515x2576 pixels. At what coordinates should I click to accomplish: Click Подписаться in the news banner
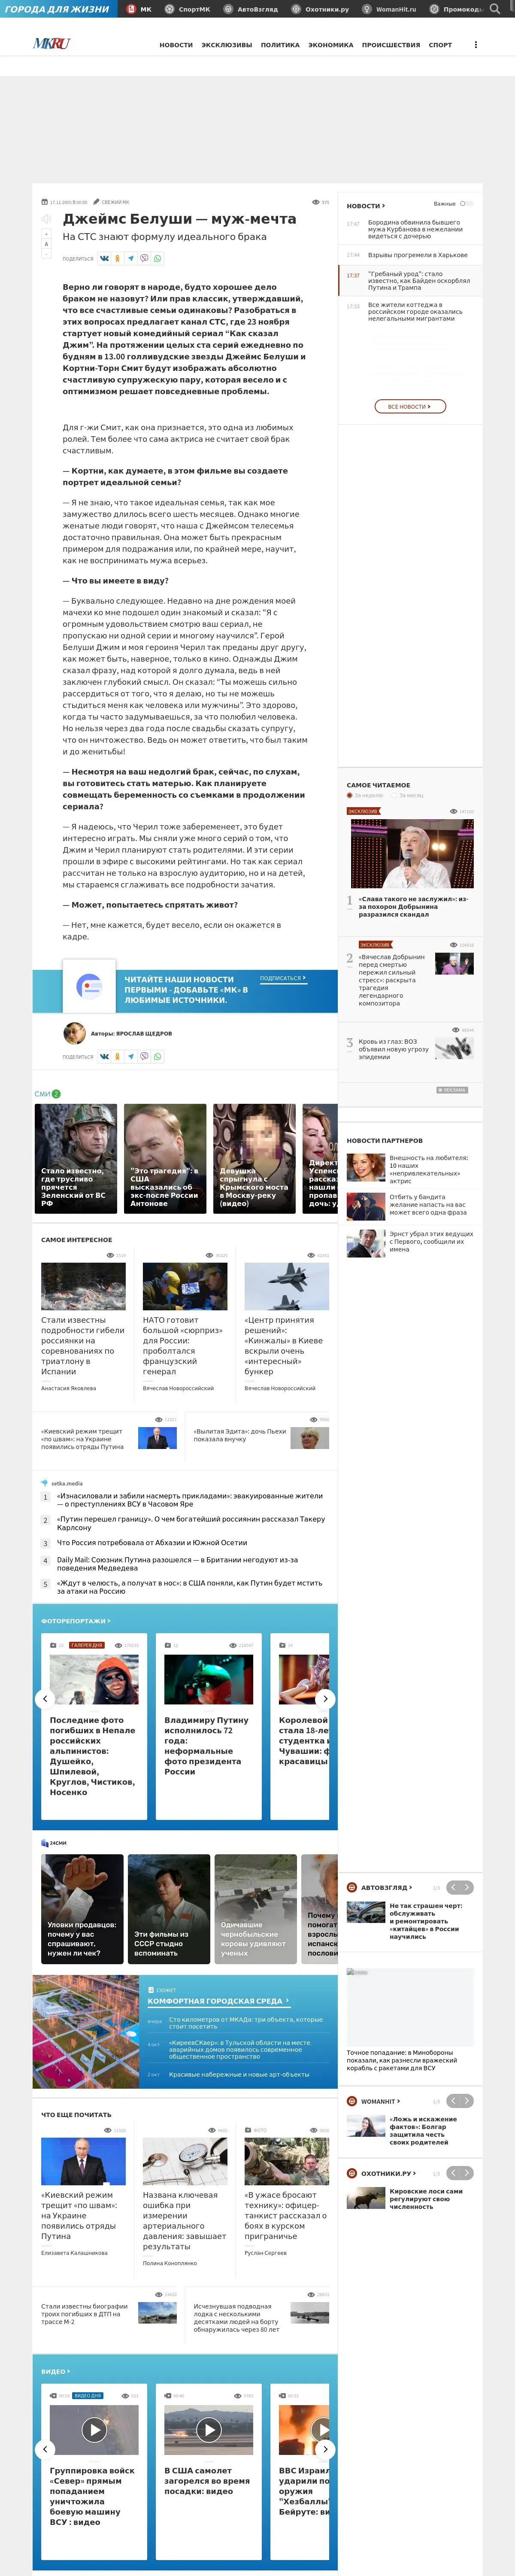283,978
